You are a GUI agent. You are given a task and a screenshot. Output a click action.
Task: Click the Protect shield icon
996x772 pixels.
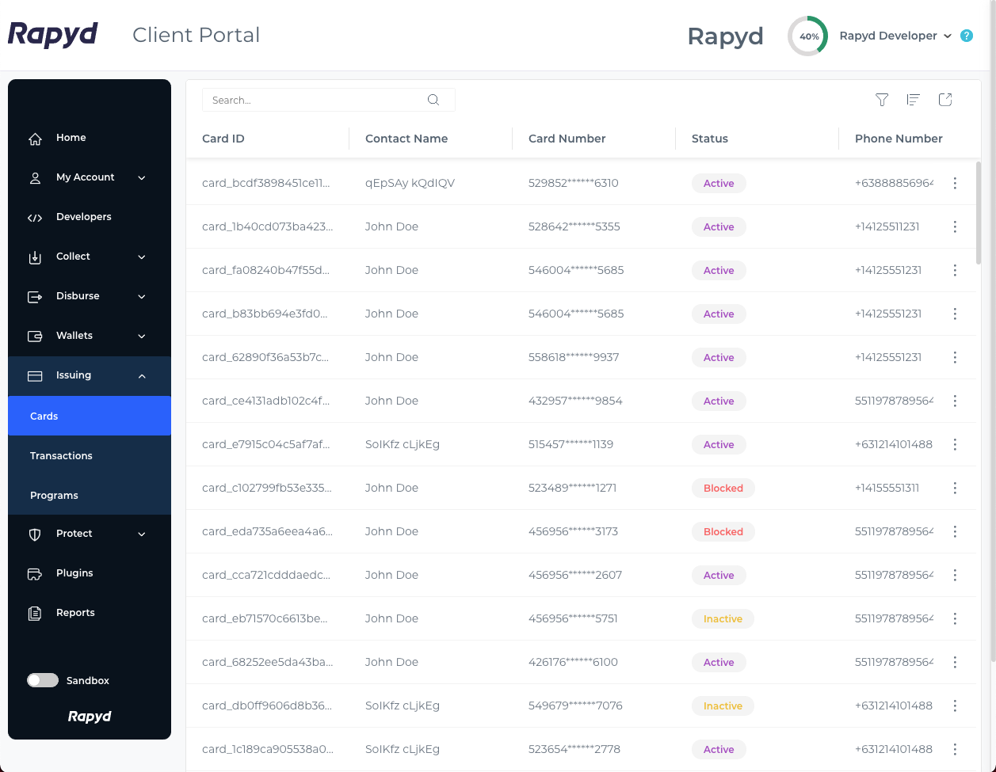[x=35, y=534]
